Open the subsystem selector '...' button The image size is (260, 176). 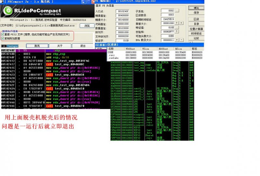(x=177, y=11)
